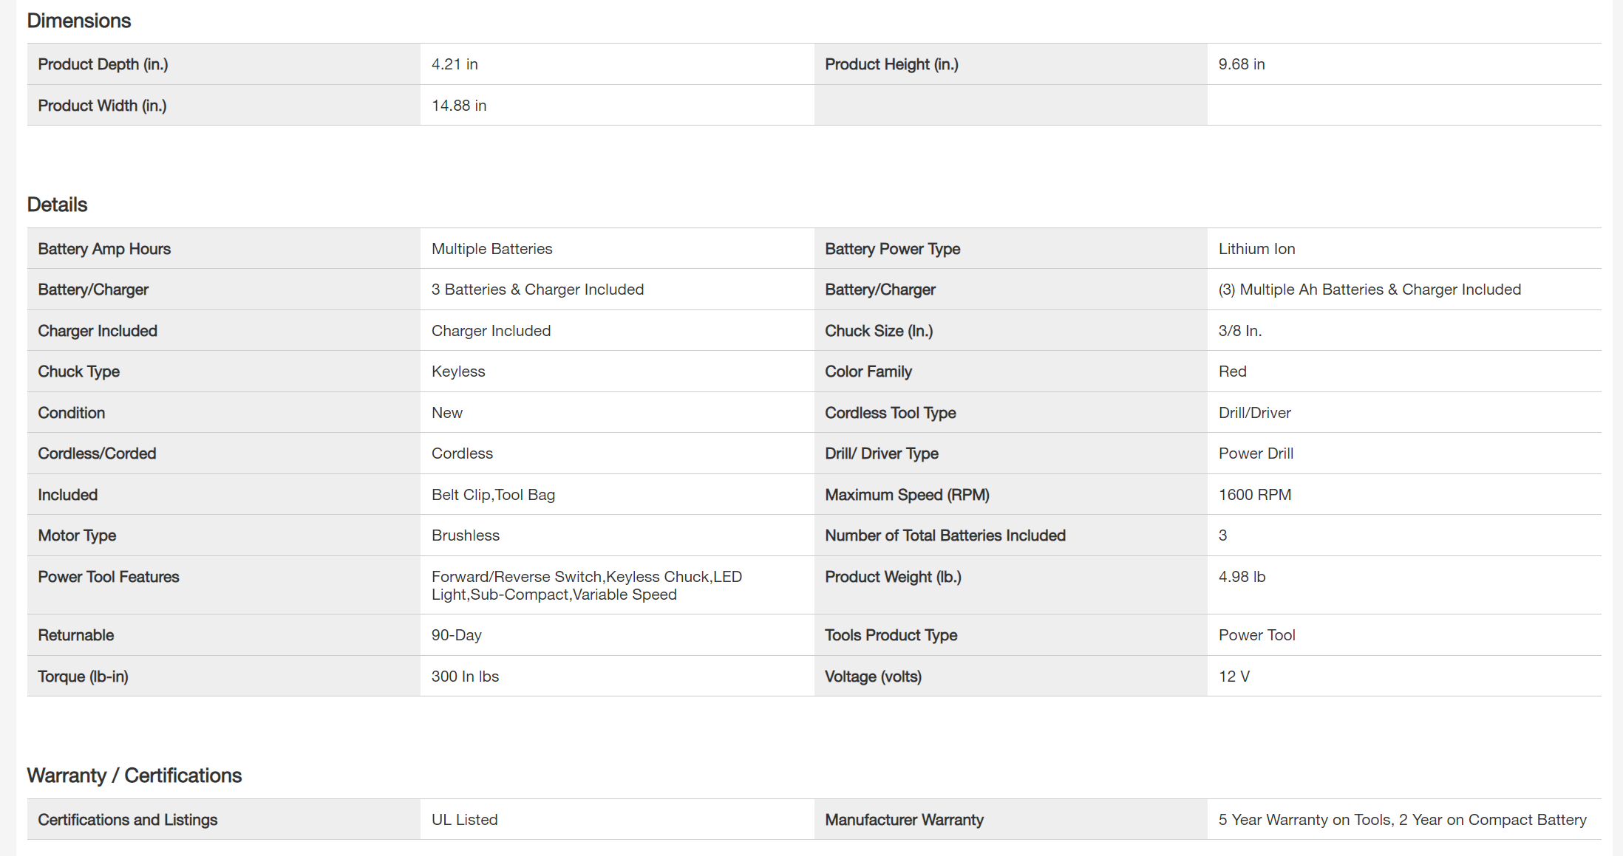This screenshot has height=856, width=1623.
Task: Click the Battery Amp Hours label
Action: (x=104, y=249)
